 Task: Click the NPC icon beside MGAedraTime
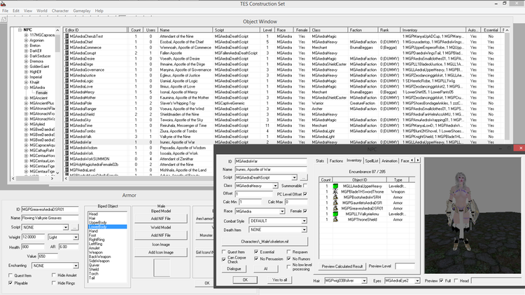[66, 125]
